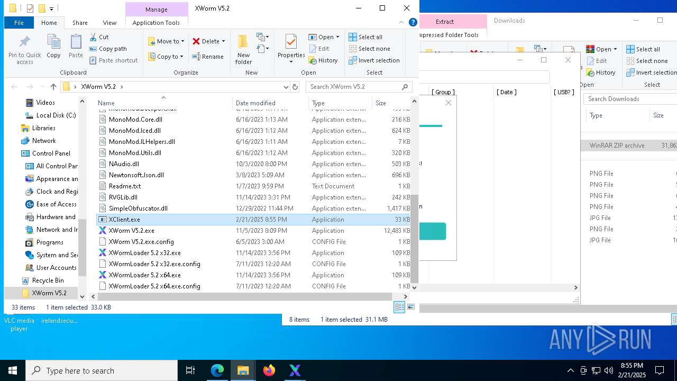Switch to large thumbnails view icon
677x381 pixels.
(411, 307)
